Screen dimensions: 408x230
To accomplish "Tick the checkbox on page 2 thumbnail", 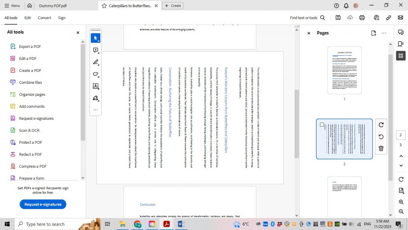I will (x=322, y=124).
